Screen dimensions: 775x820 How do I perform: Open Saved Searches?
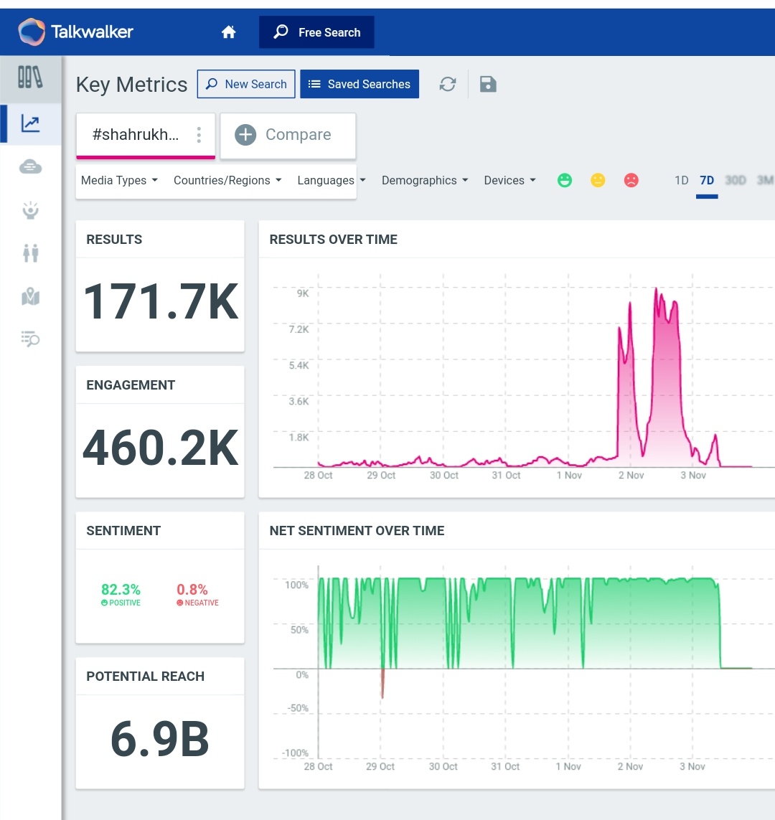(x=360, y=84)
